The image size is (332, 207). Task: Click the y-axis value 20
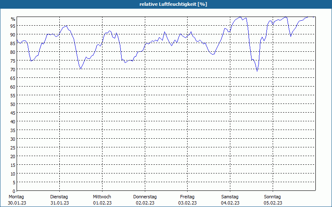(x=13, y=156)
